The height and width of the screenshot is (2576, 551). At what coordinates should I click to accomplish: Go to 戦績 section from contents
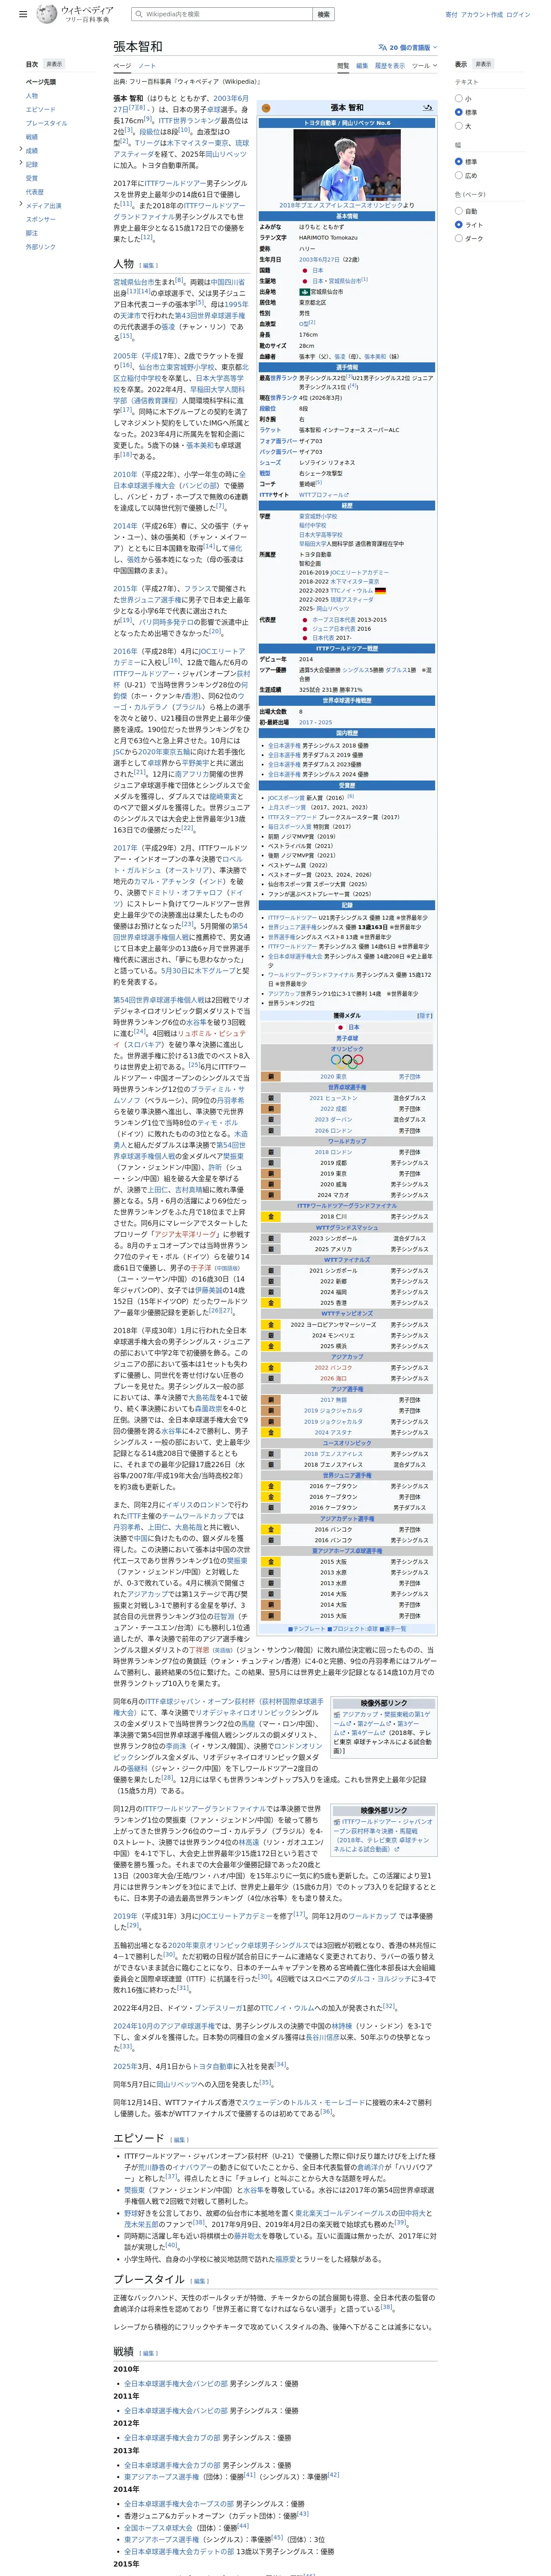(32, 137)
